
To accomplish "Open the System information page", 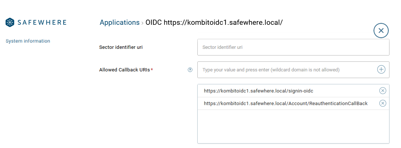I will [x=28, y=41].
